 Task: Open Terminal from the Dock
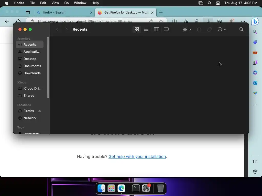[136, 188]
